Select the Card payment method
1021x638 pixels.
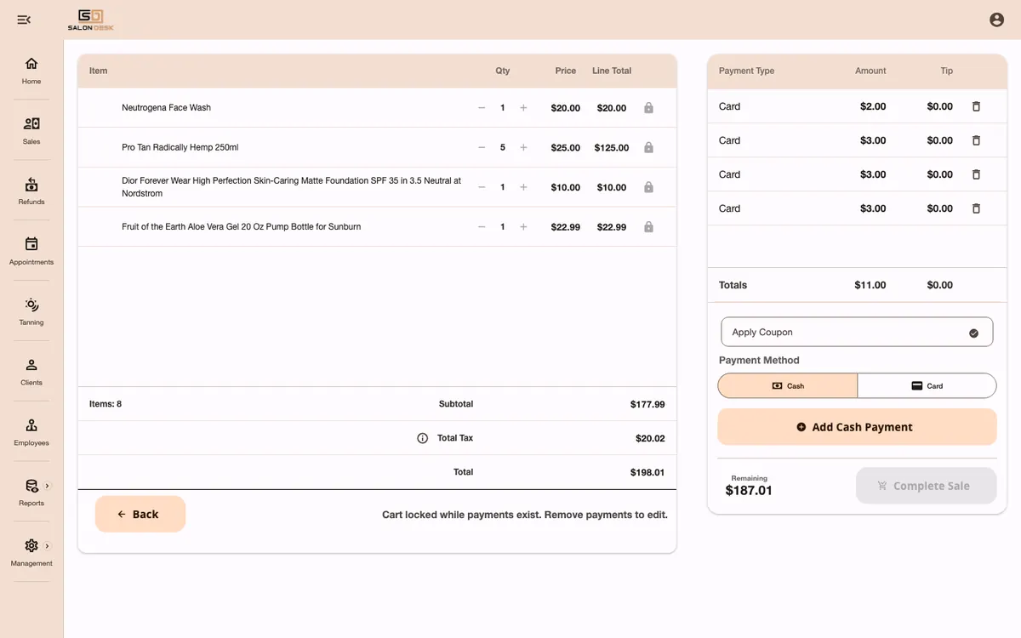(927, 385)
